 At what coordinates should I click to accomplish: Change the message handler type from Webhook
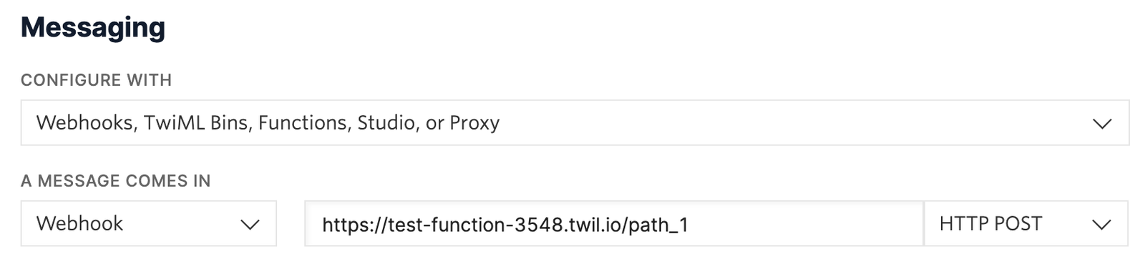coord(148,223)
